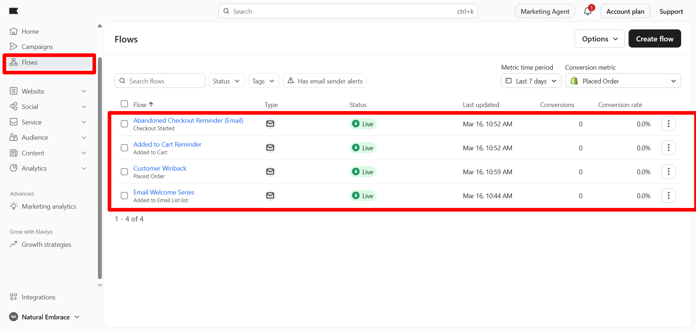Check the Added to Cart Reminder checkbox

(x=124, y=148)
